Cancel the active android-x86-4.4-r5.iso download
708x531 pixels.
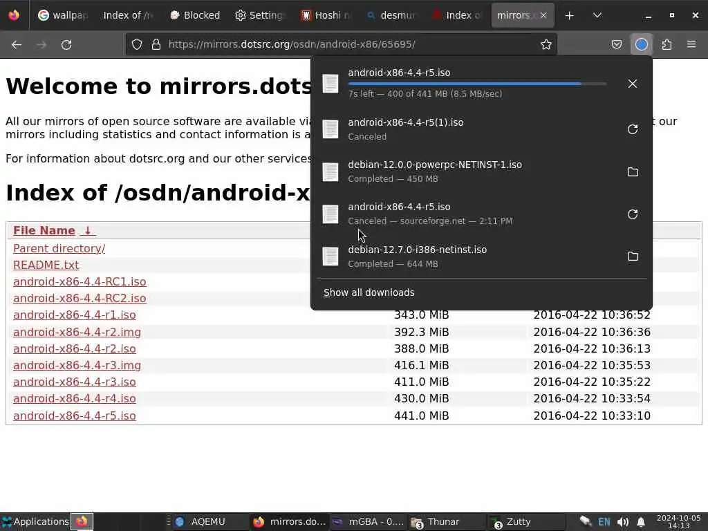coord(632,84)
